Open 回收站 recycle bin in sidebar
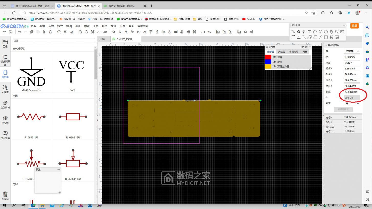 (x=5, y=196)
